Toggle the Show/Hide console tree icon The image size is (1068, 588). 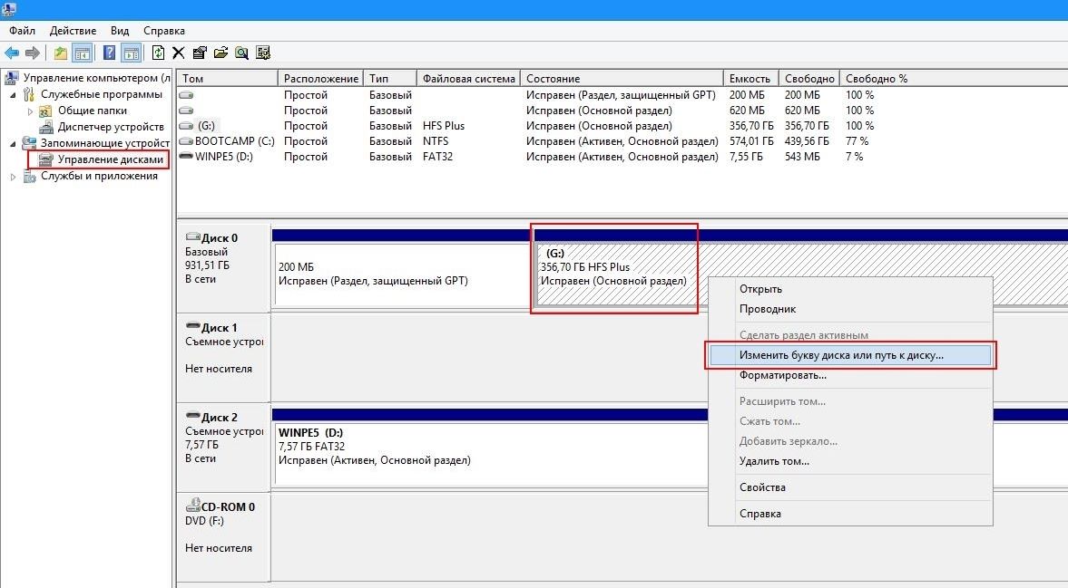tap(83, 53)
